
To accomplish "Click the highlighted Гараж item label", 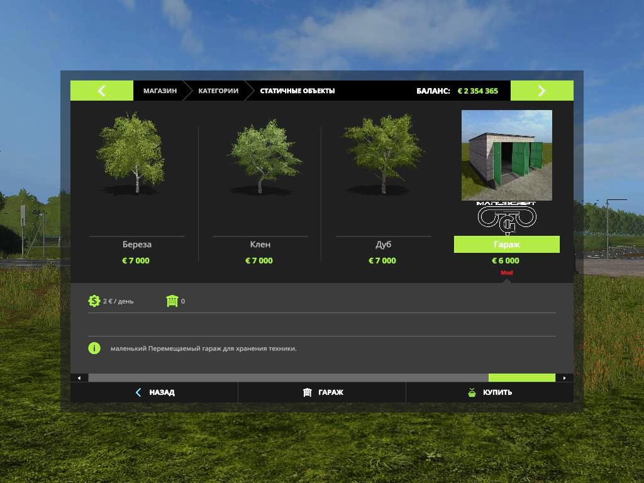I will [506, 244].
